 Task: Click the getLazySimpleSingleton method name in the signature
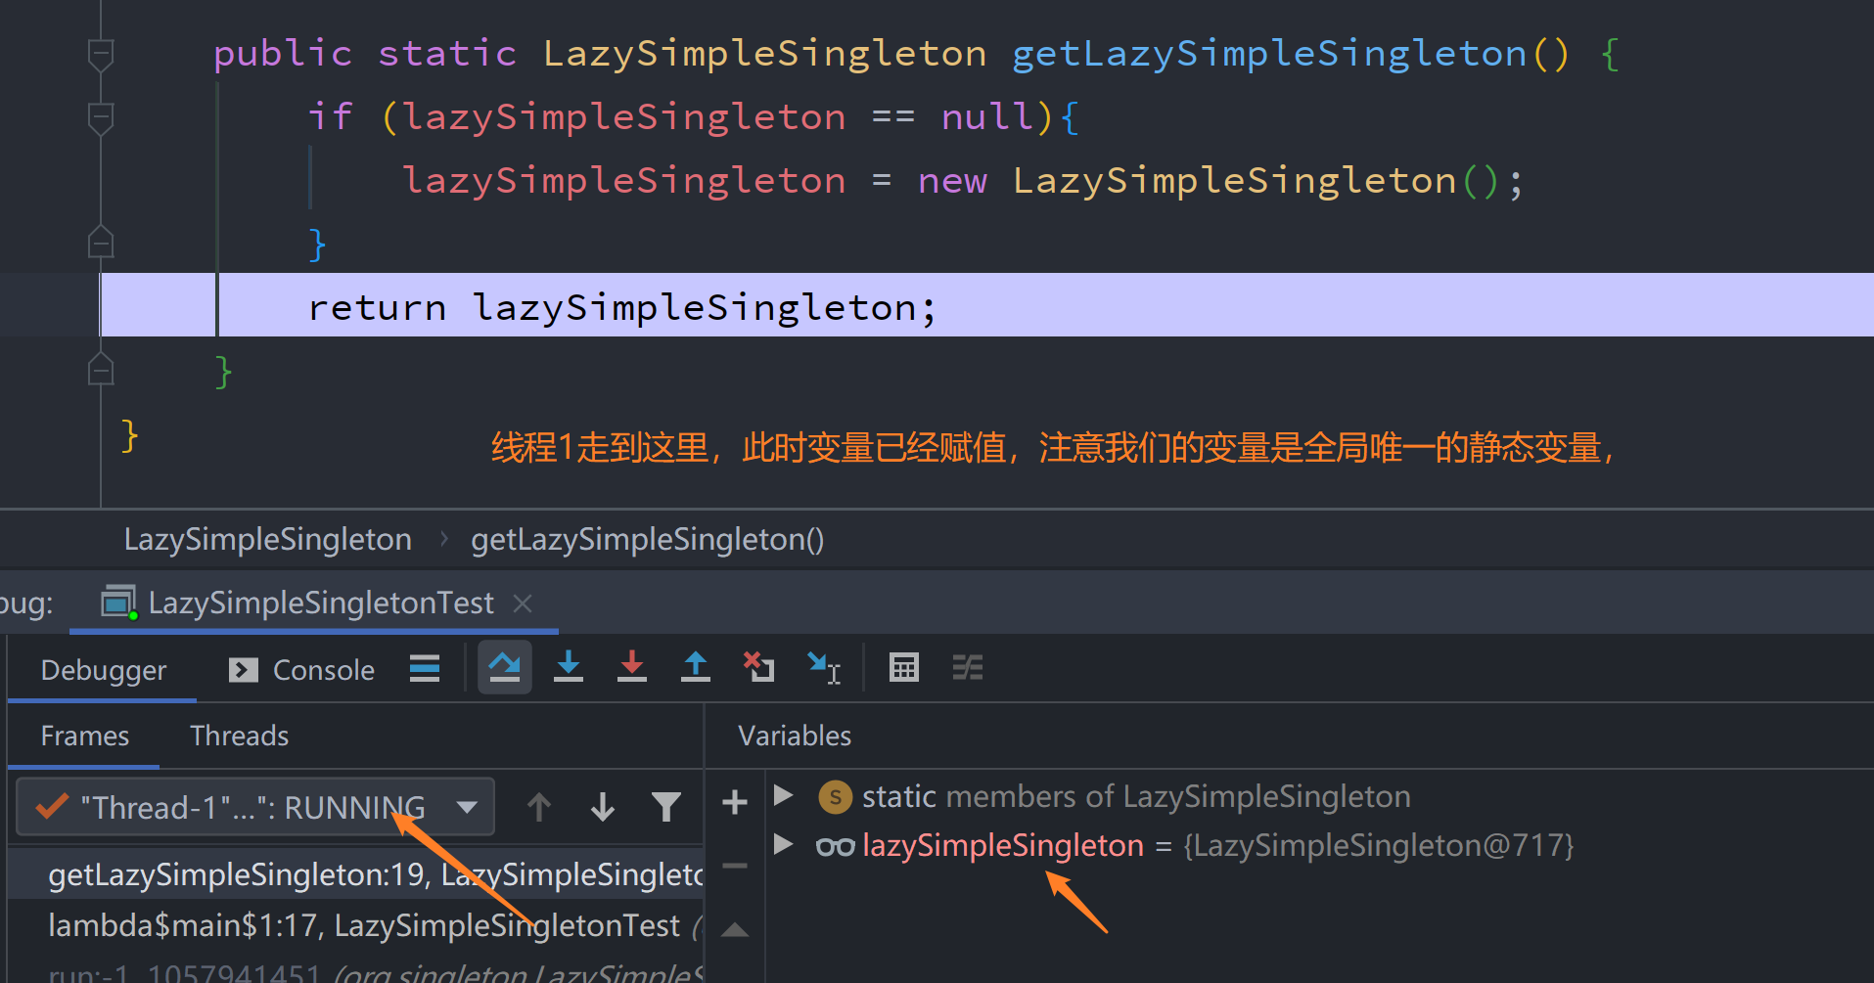pos(1269,54)
